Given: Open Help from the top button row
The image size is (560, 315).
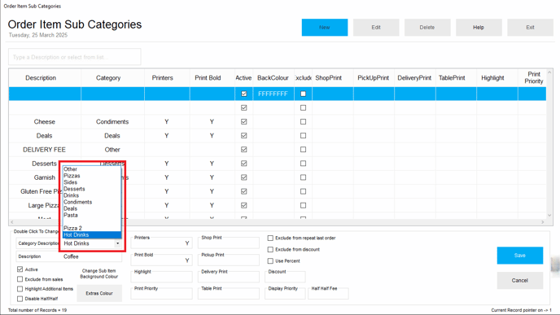Looking at the screenshot, I should 479,28.
